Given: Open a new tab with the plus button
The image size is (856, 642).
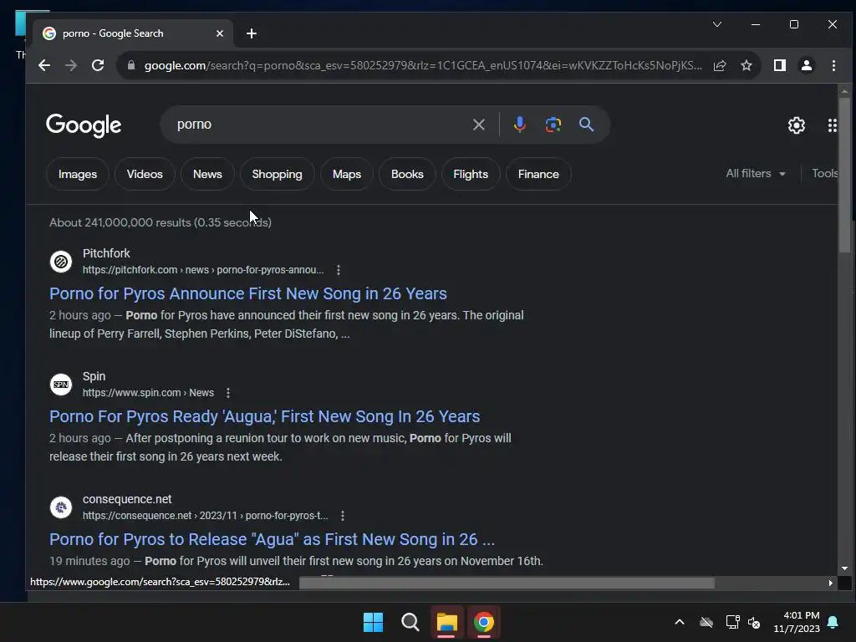Looking at the screenshot, I should [x=251, y=33].
